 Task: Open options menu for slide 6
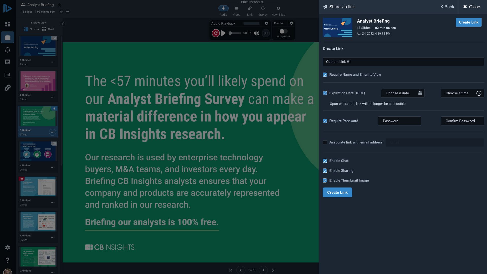click(53, 238)
